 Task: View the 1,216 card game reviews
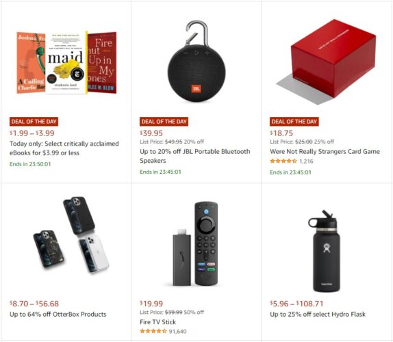[306, 161]
